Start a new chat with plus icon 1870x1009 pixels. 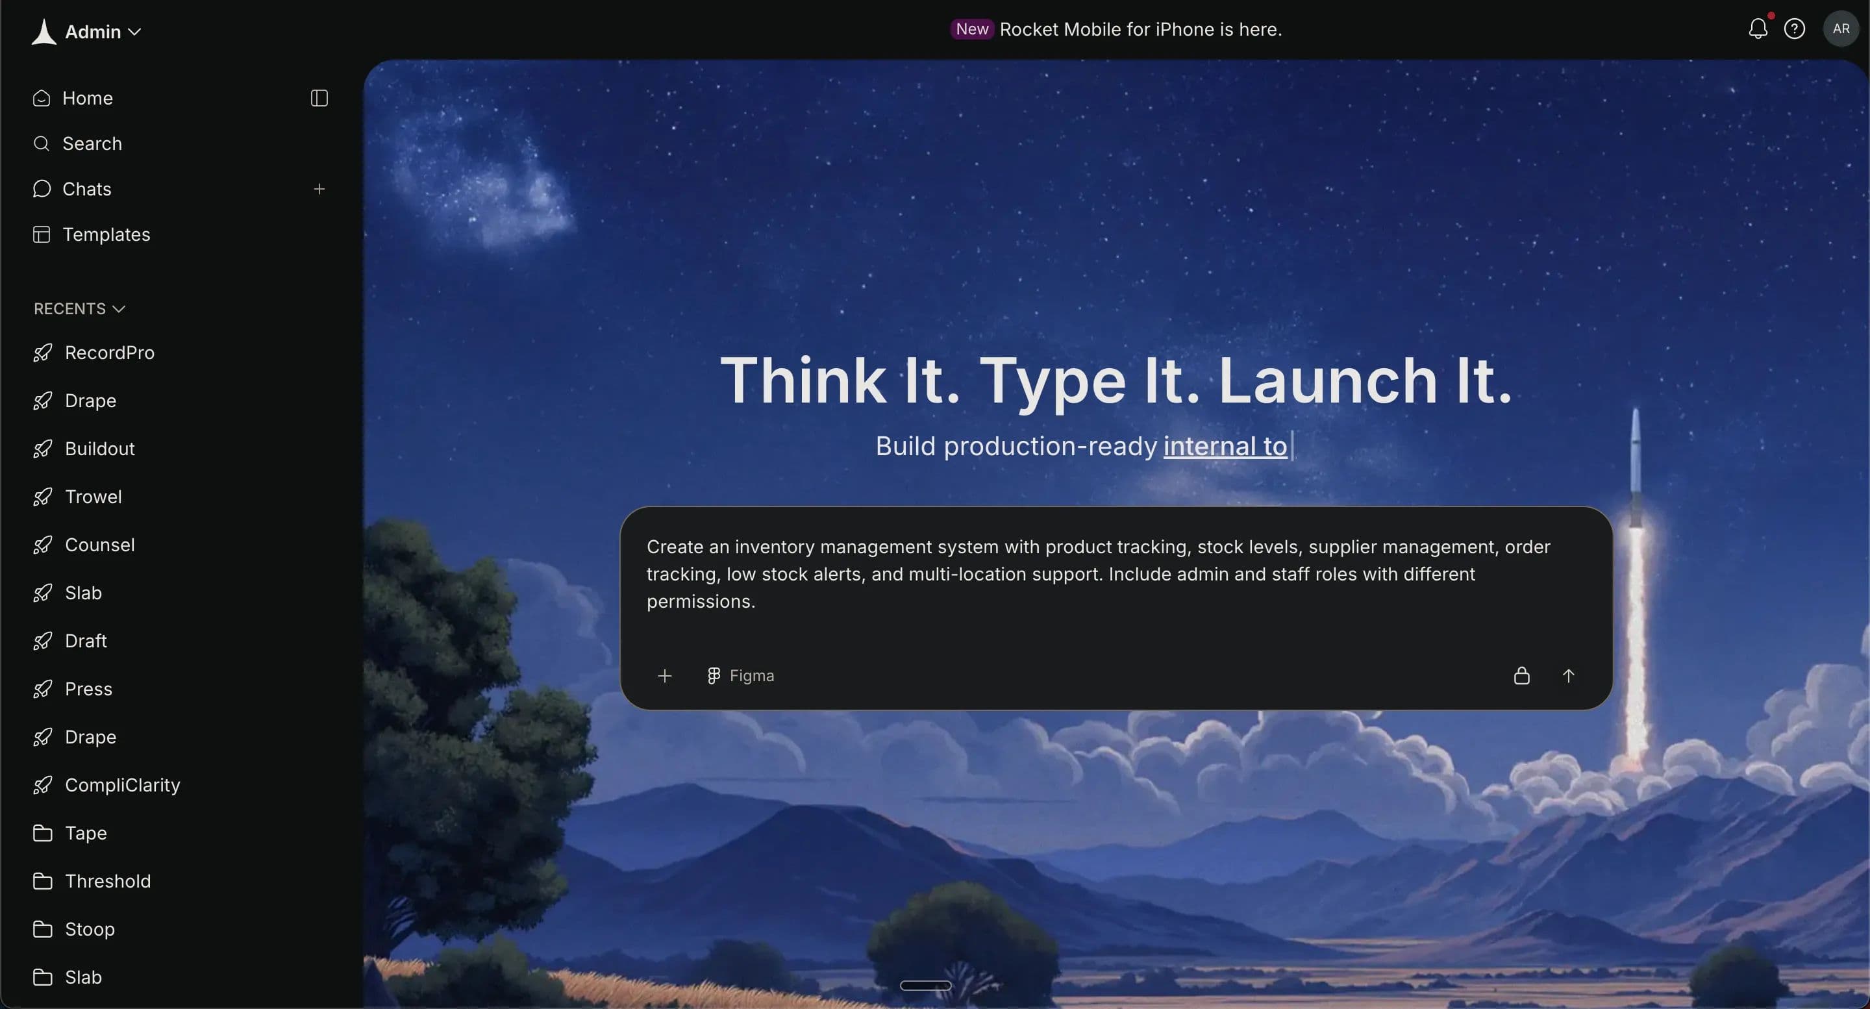point(319,189)
